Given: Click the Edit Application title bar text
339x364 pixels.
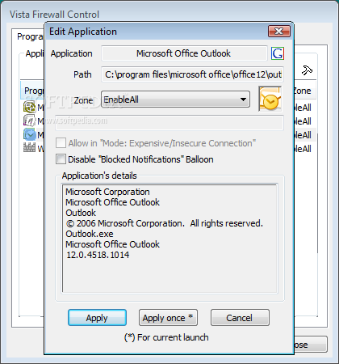Looking at the screenshot, I should [83, 32].
